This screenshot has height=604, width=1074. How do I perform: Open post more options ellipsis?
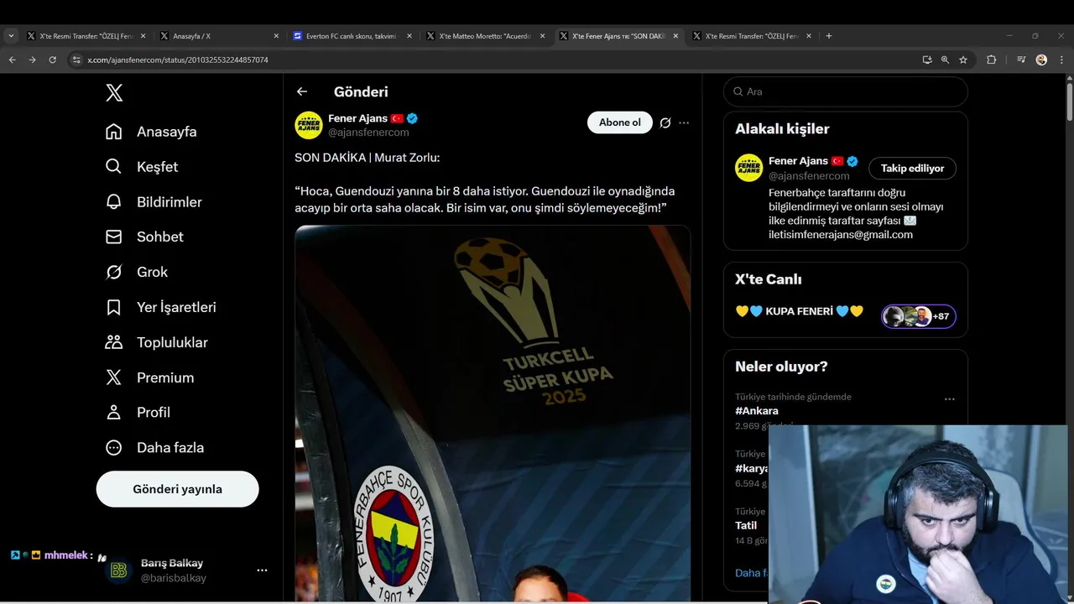684,122
